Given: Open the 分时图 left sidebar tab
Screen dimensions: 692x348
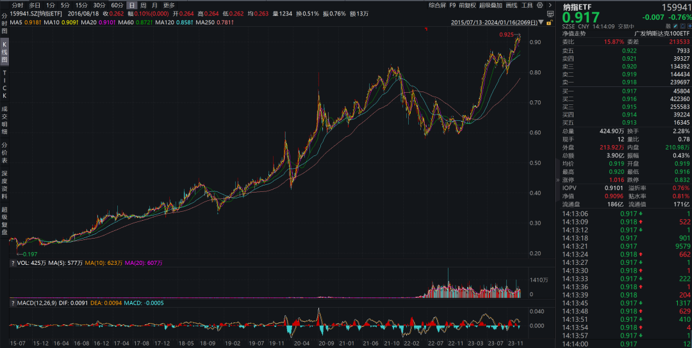Looking at the screenshot, I should tap(4, 23).
